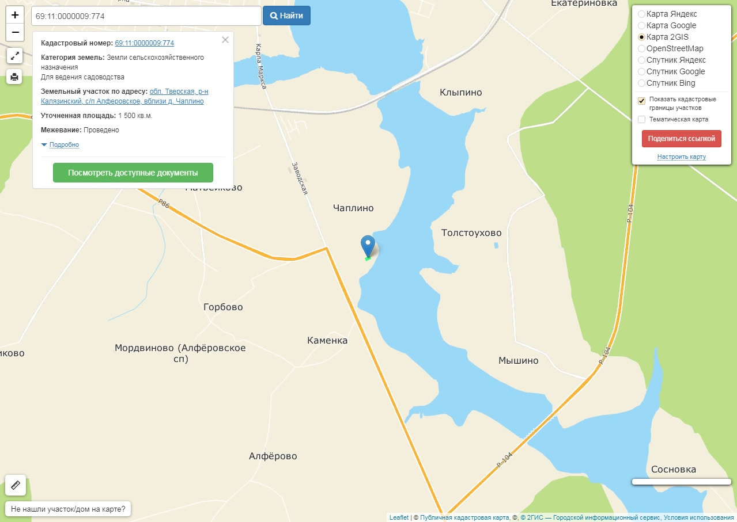
Task: Choose the OpenStreetMap base layer
Action: (x=641, y=48)
